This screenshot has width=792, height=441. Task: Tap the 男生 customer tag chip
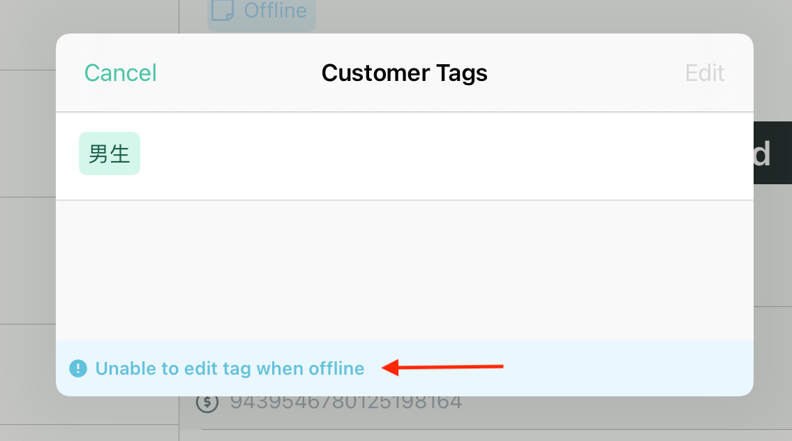110,154
